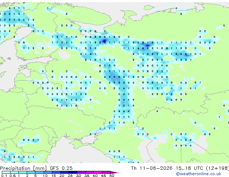Screen dimensions: 229x177
Task: Click the weatheronline.co.uk copyright link
Action: click(x=198, y=174)
